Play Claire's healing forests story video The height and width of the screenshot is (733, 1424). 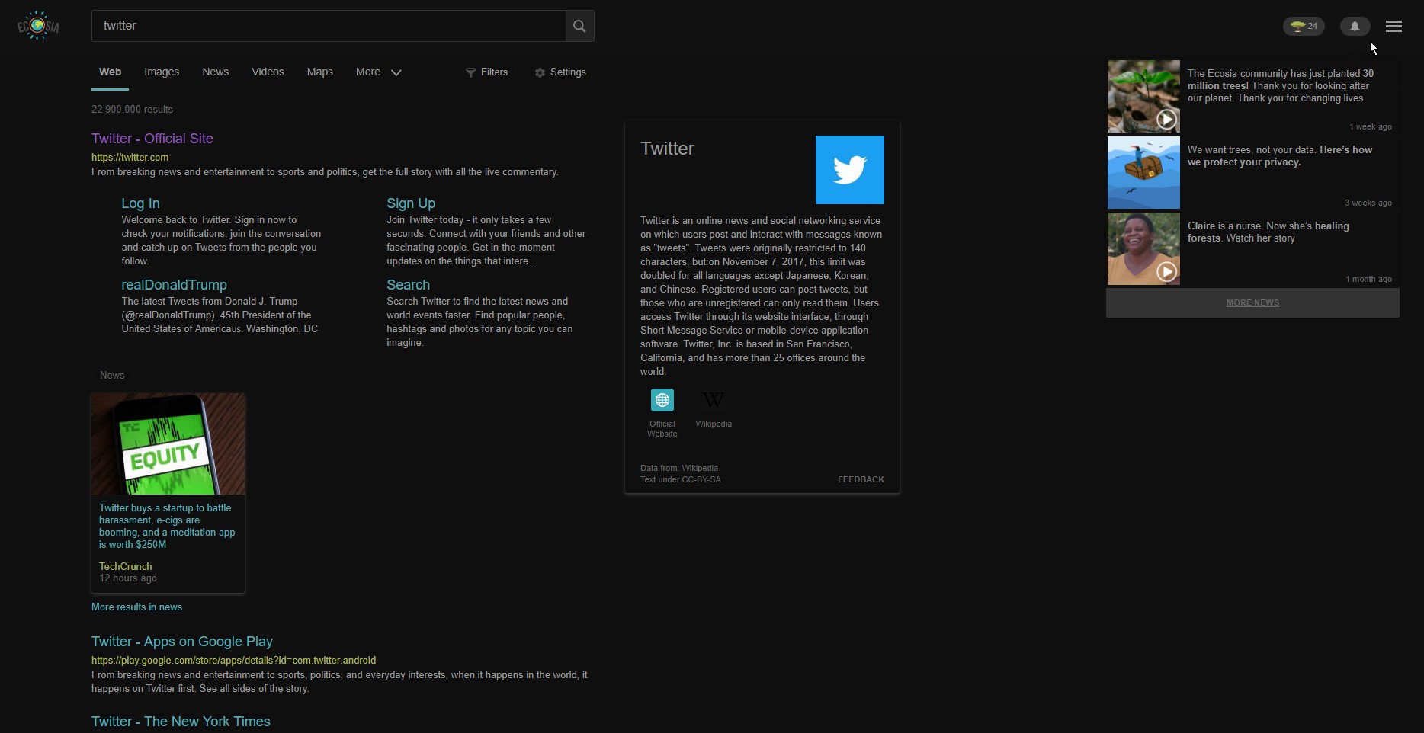click(1166, 271)
